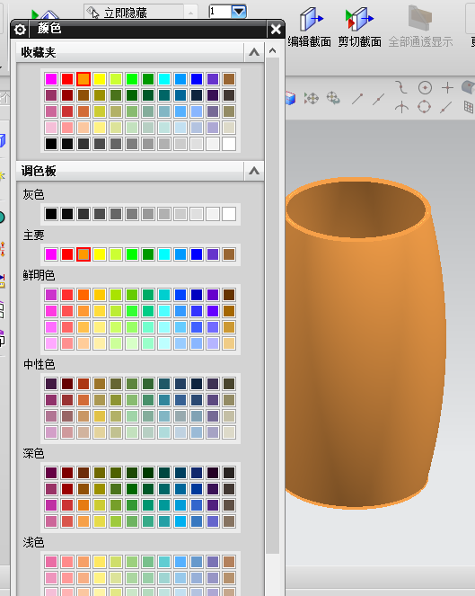This screenshot has width=475, height=596.
Task: Pick magenta swatch in 收藏夹 top row
Action: coord(51,79)
